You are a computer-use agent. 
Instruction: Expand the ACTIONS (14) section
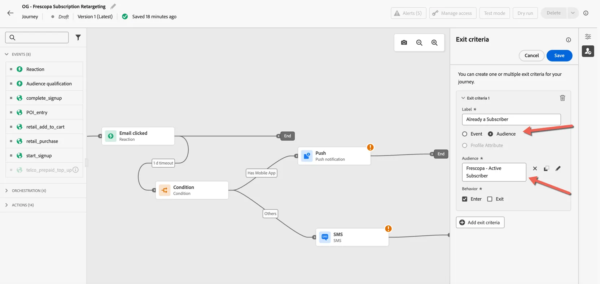(6, 205)
